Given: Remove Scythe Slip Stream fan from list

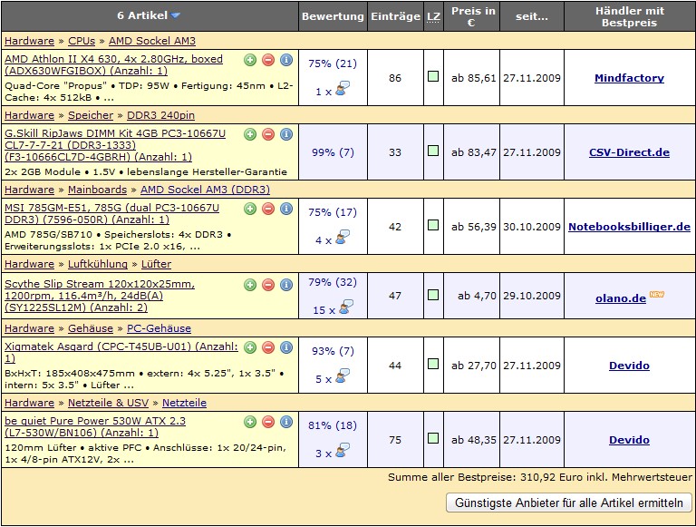Looking at the screenshot, I should click(x=268, y=285).
